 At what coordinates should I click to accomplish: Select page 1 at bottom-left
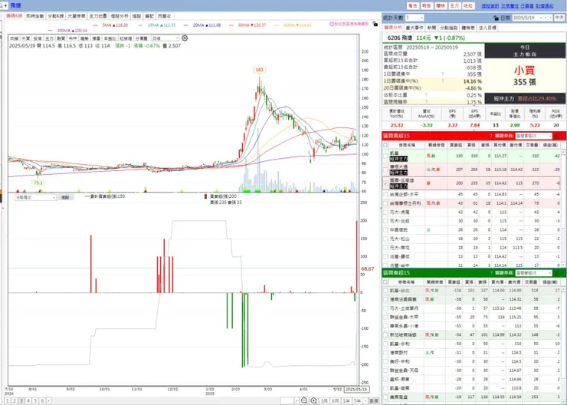click(8, 400)
